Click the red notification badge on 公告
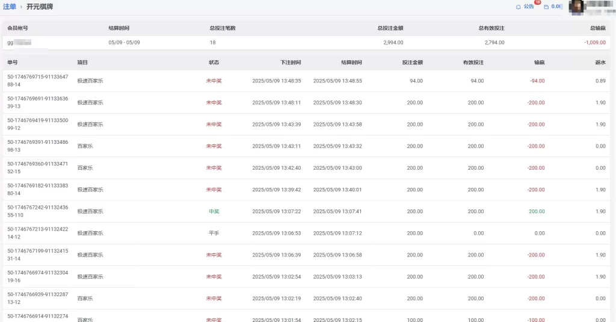This screenshot has height=322, width=616. 537,2
